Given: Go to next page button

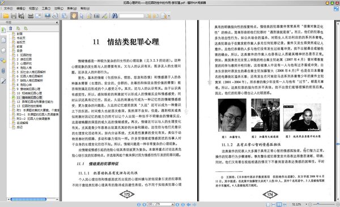Looking at the screenshot, I should (x=177, y=204).
